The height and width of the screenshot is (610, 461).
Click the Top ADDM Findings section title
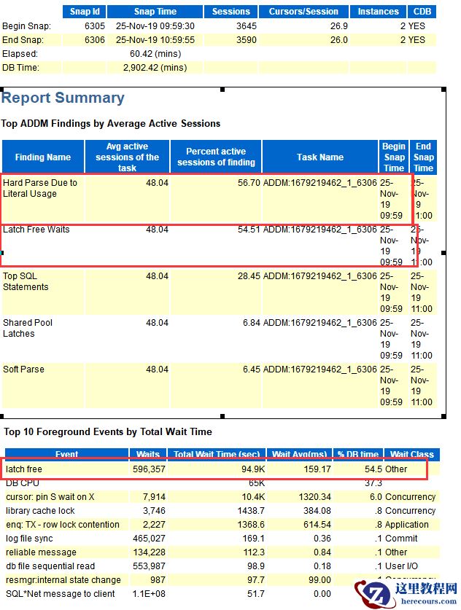111,124
